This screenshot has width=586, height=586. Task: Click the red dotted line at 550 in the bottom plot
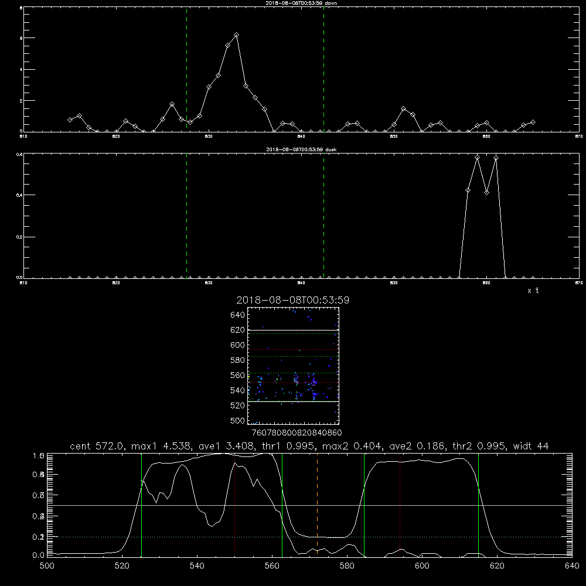point(235,505)
